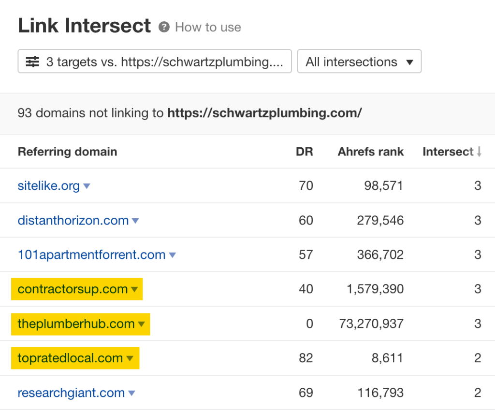495x410 pixels.
Task: Sort by the Ahrefs rank column header
Action: coord(370,152)
